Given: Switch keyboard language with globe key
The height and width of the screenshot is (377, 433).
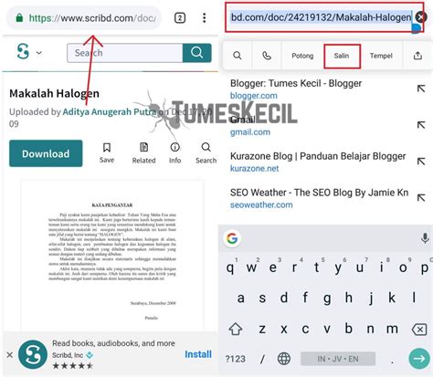Looking at the screenshot, I should pos(284,359).
